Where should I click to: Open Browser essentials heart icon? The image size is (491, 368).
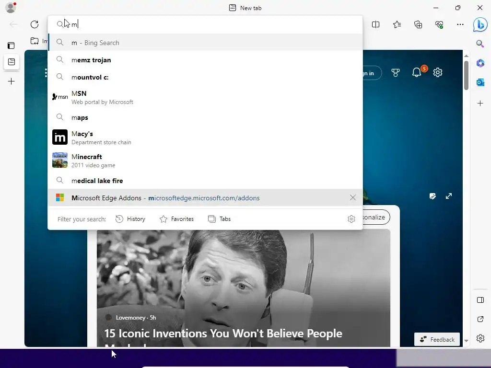[439, 24]
